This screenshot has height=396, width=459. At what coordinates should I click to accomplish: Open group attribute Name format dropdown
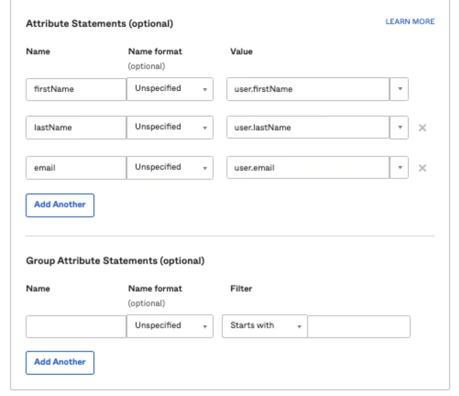[170, 326]
